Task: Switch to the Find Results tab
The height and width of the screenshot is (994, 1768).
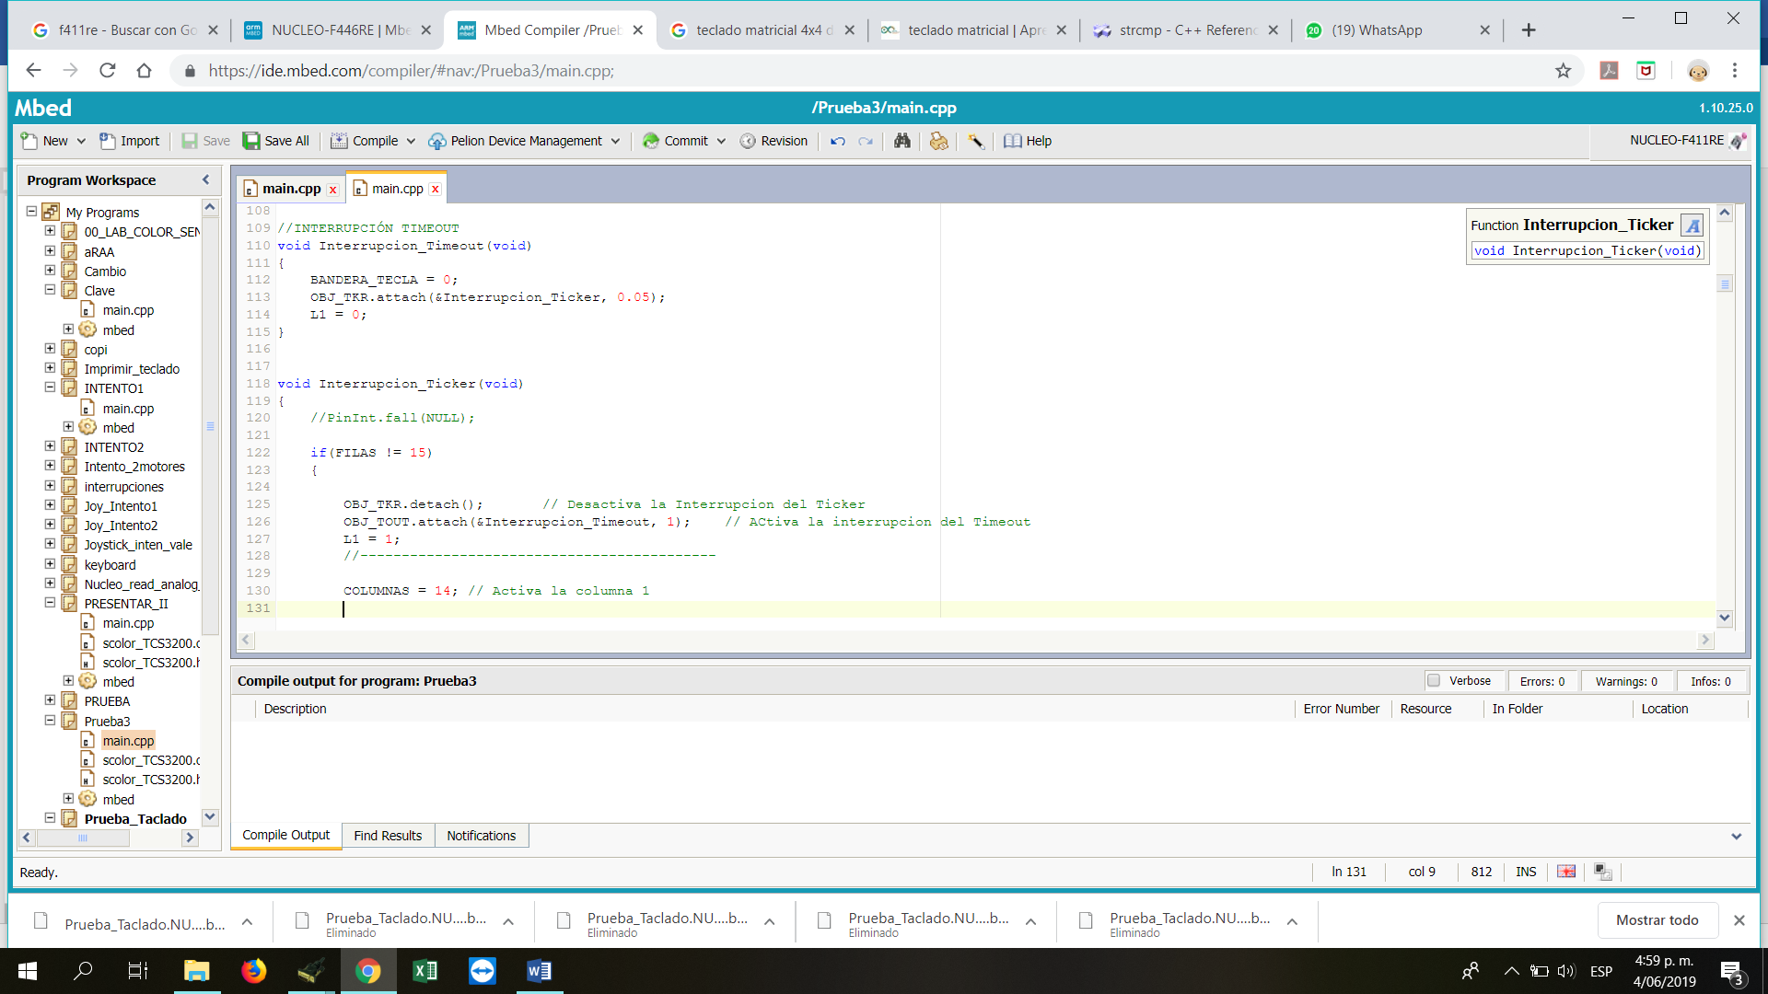Action: point(388,836)
